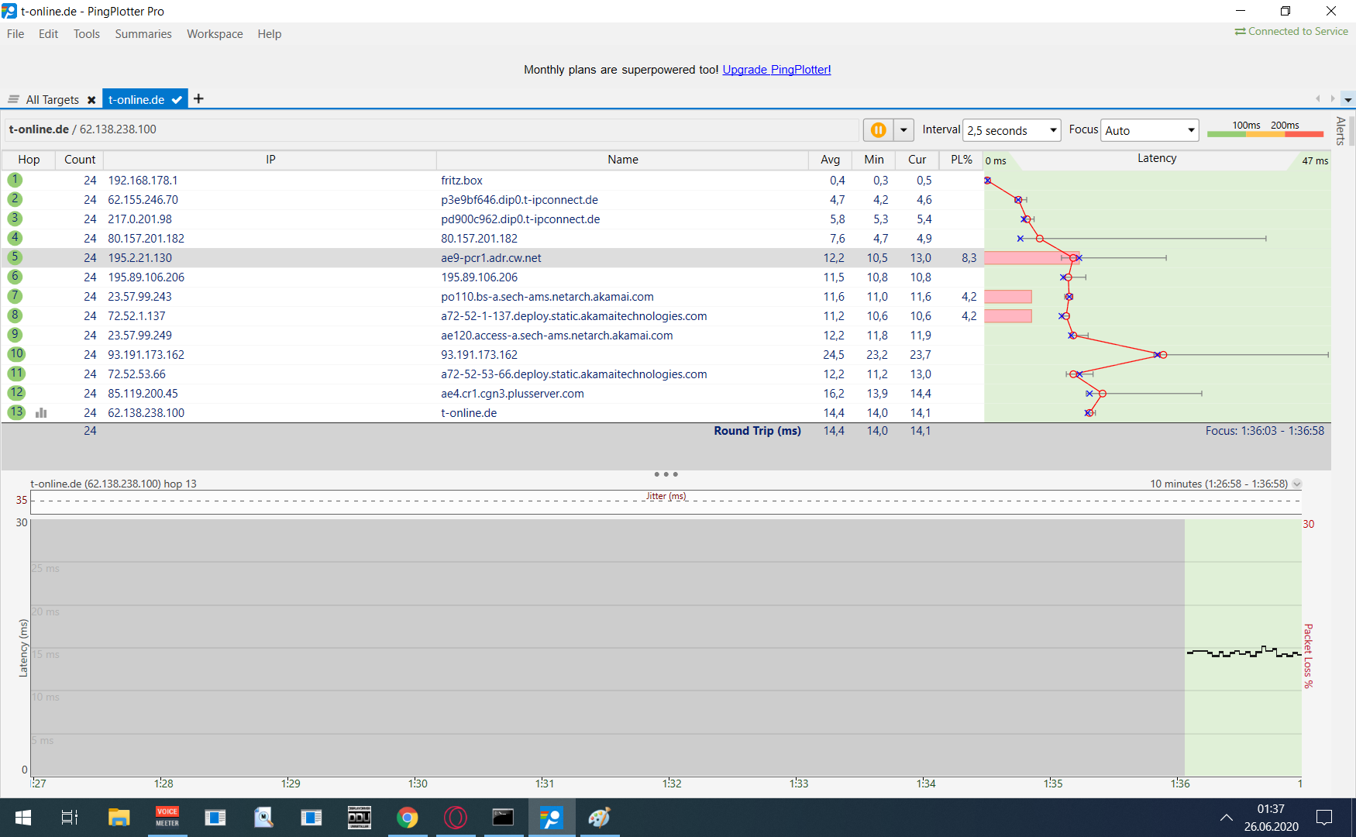Open Opera browser from taskbar
Screen dimensions: 1356x837
[x=456, y=818]
